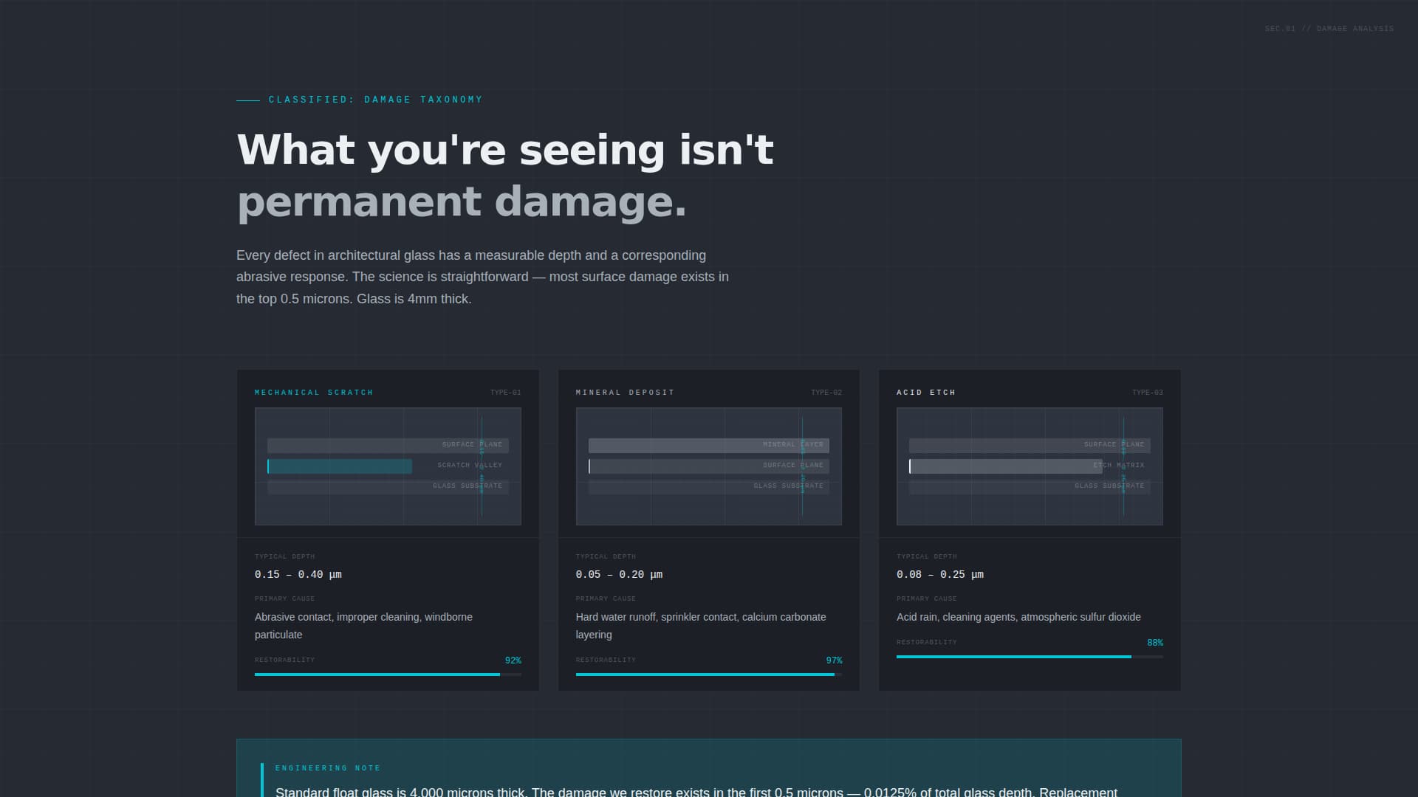The height and width of the screenshot is (797, 1418).
Task: Click the "ETCH MATRIX" layer label
Action: coord(1119,466)
